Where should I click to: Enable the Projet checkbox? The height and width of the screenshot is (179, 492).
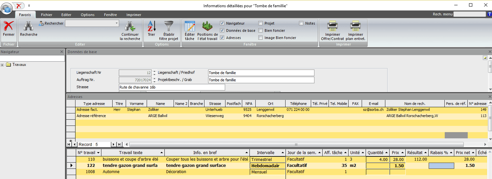(260, 23)
